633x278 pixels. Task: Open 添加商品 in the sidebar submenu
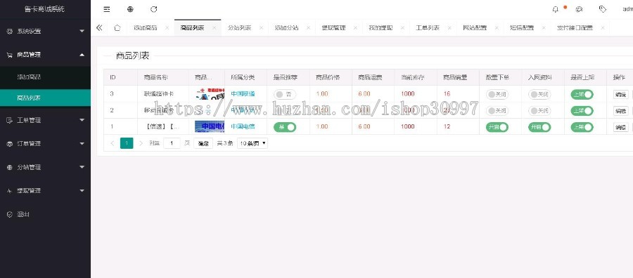coord(45,77)
